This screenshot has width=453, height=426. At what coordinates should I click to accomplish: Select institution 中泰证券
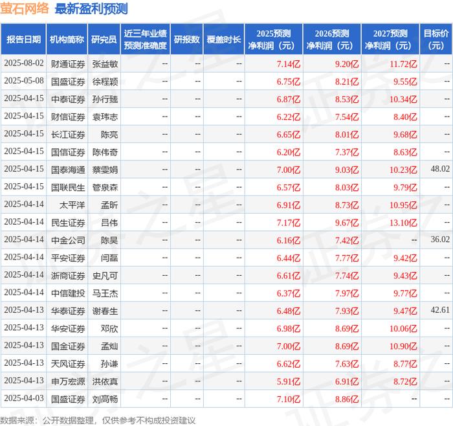click(68, 99)
